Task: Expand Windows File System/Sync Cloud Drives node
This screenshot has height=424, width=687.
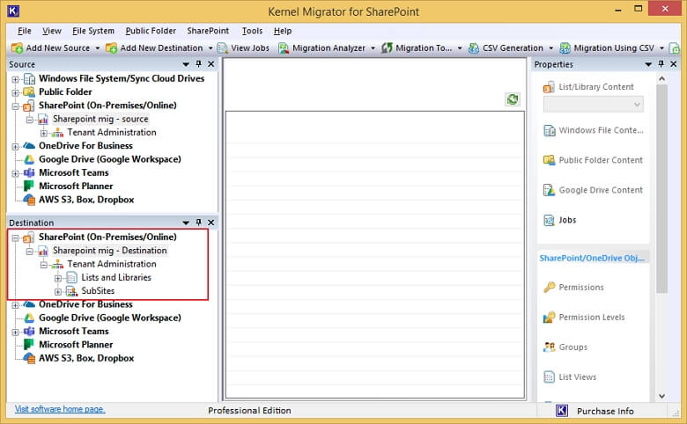Action: tap(15, 80)
